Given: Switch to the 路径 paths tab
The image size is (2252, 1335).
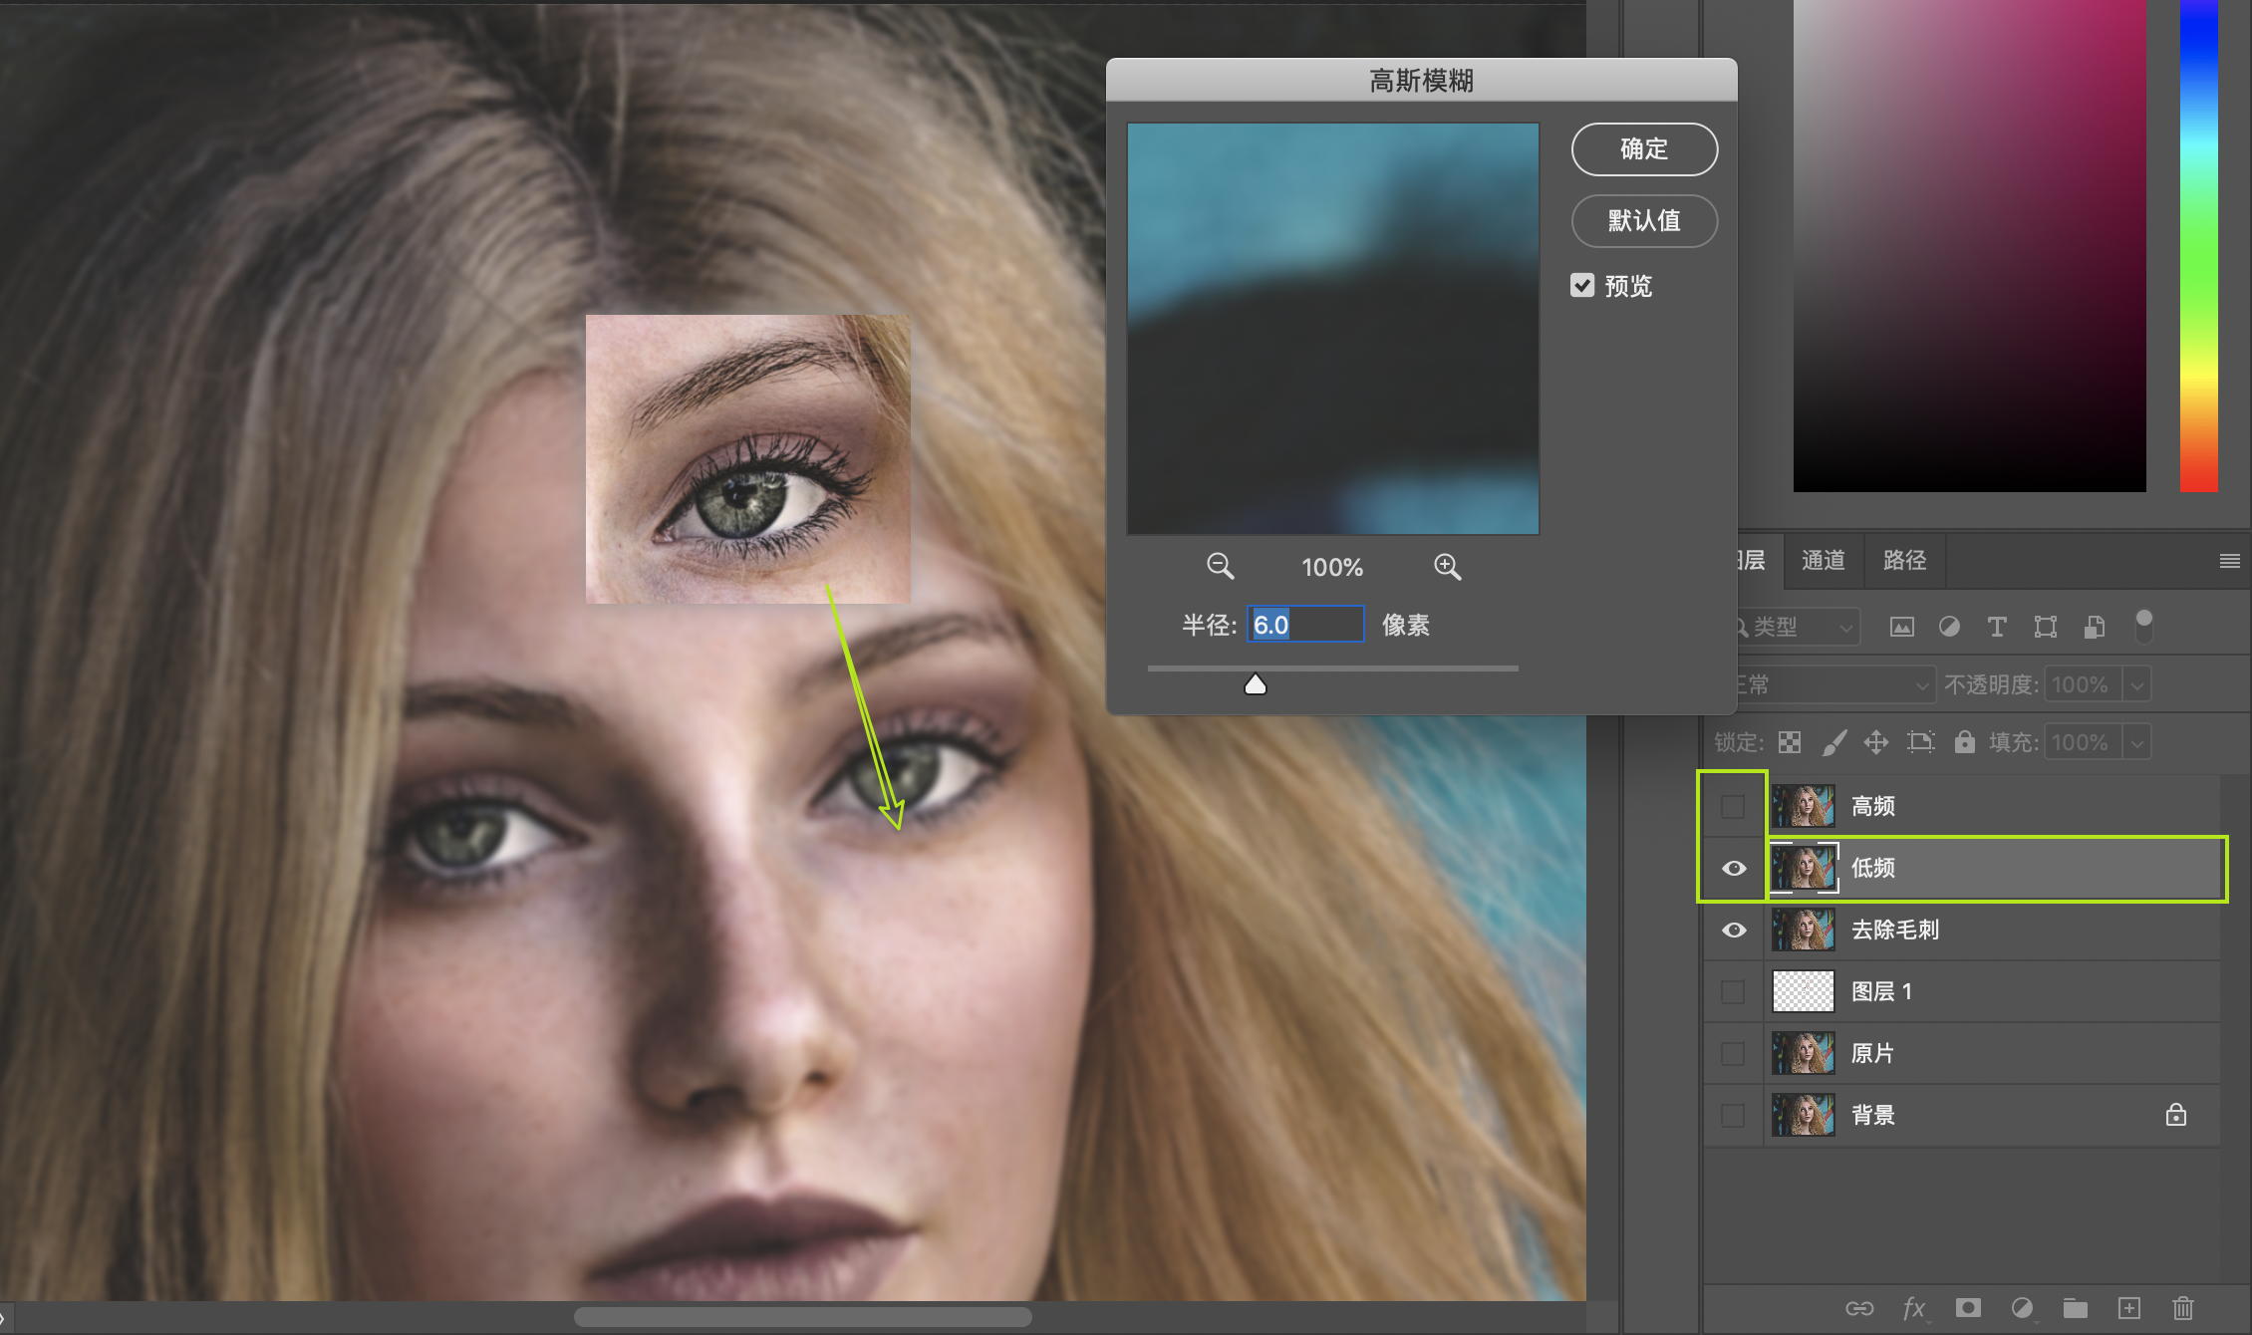Looking at the screenshot, I should (1904, 561).
